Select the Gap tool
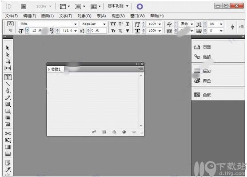The width and height of the screenshot is (247, 177). click(8, 68)
